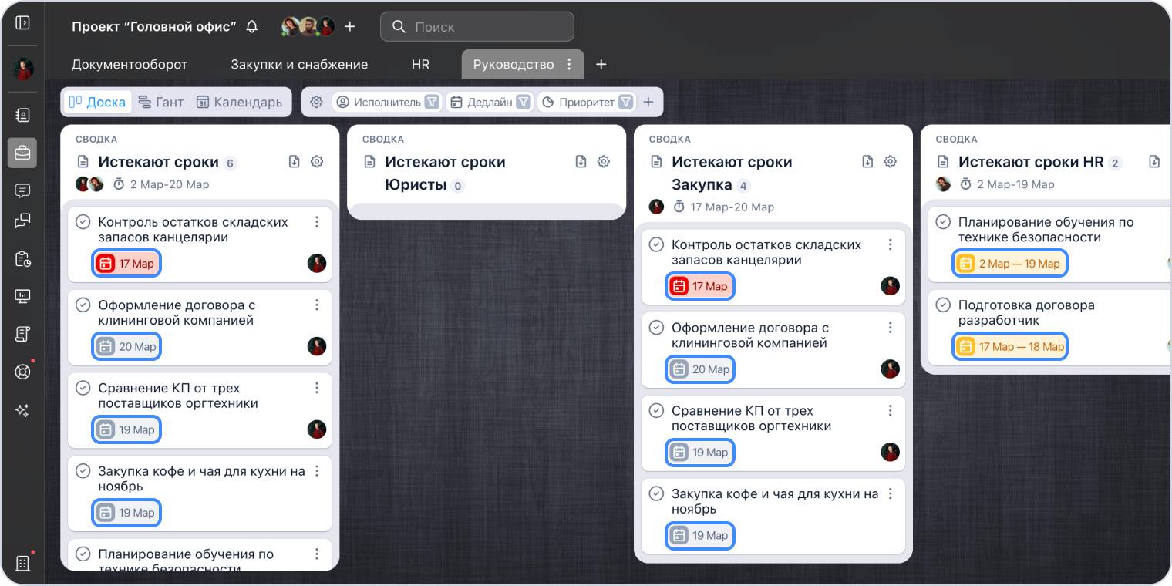Open three-dot menu on Руководство tab
Image resolution: width=1172 pixels, height=586 pixels.
coord(570,65)
